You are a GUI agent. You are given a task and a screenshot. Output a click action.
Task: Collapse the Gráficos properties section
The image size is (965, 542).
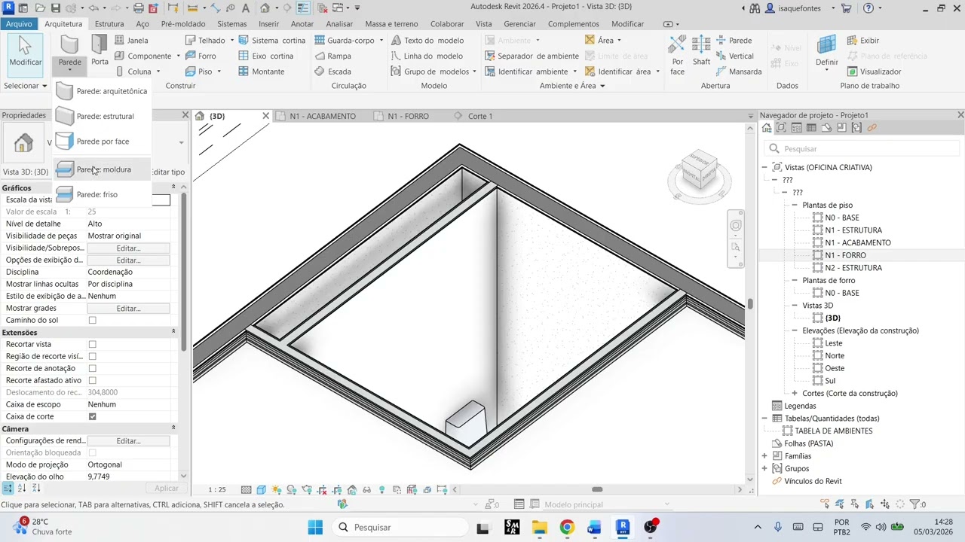tap(173, 187)
